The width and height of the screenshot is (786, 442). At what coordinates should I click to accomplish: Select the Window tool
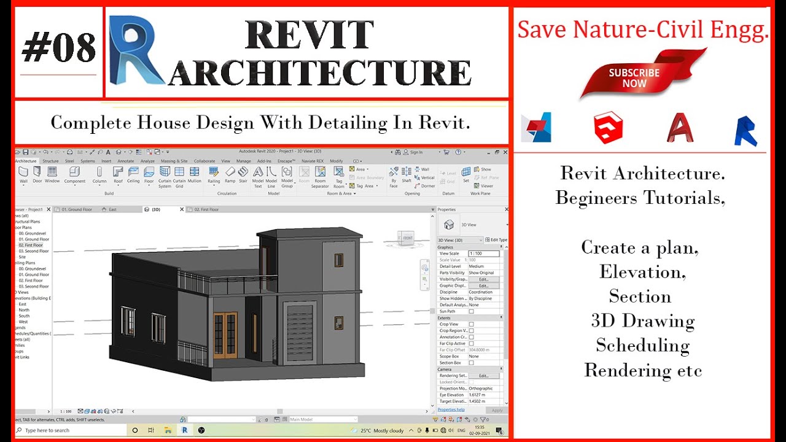click(52, 174)
